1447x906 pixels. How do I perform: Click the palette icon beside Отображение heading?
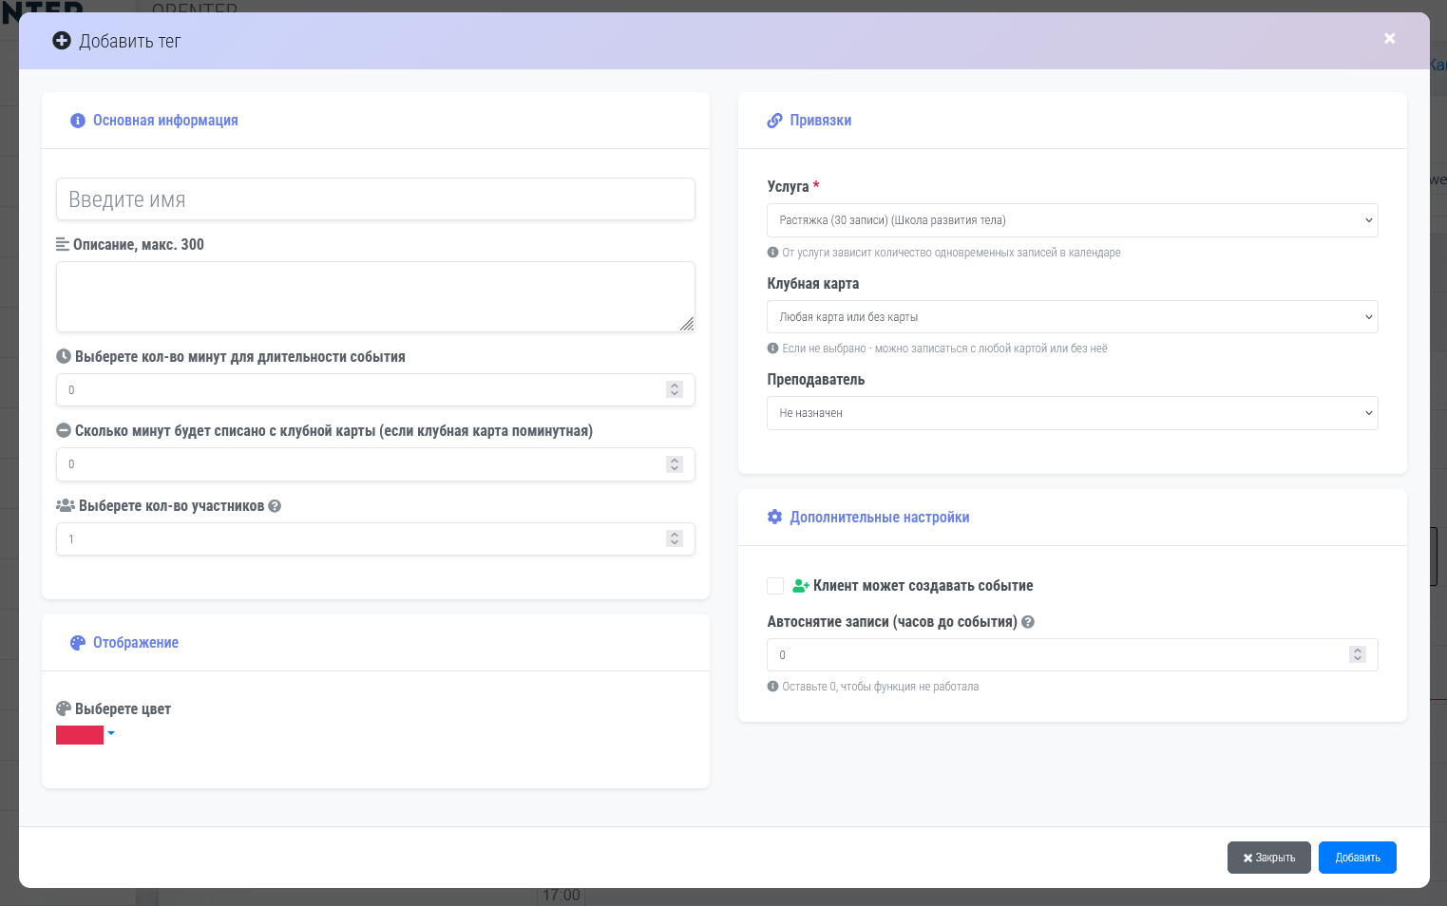(x=78, y=643)
